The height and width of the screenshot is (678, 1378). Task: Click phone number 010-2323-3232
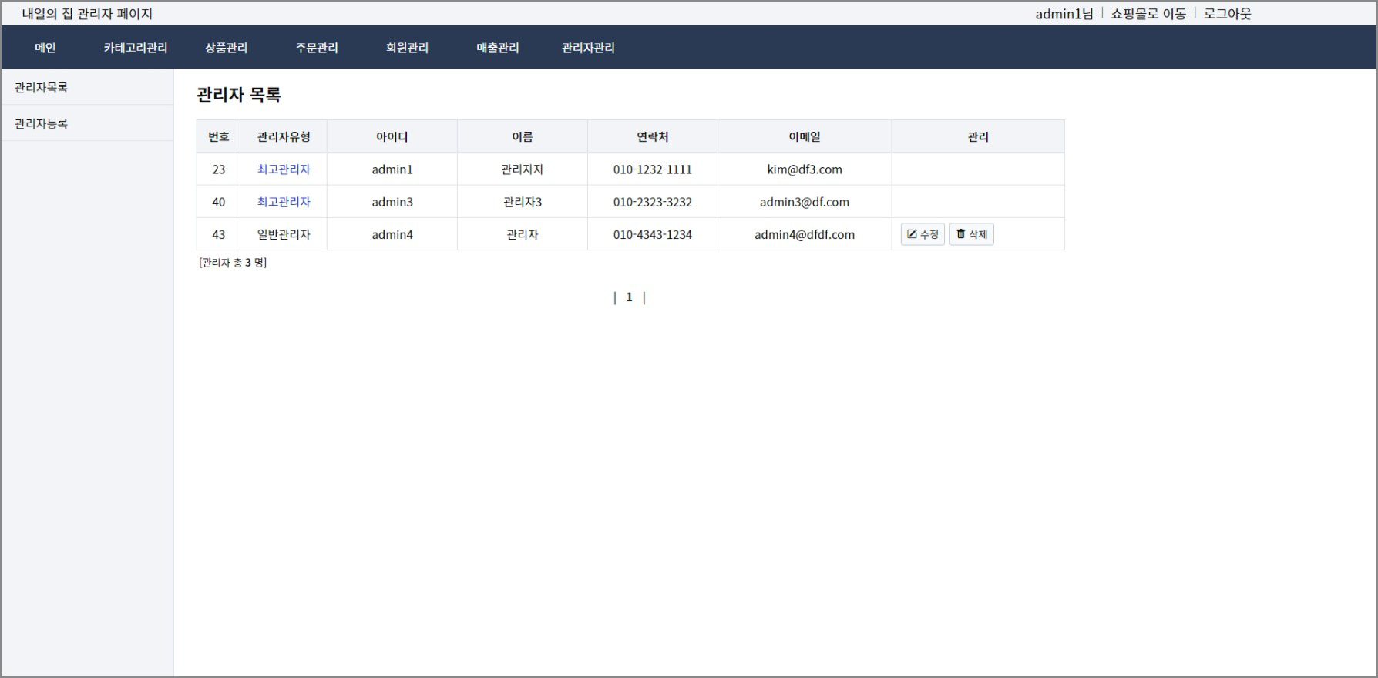[653, 202]
